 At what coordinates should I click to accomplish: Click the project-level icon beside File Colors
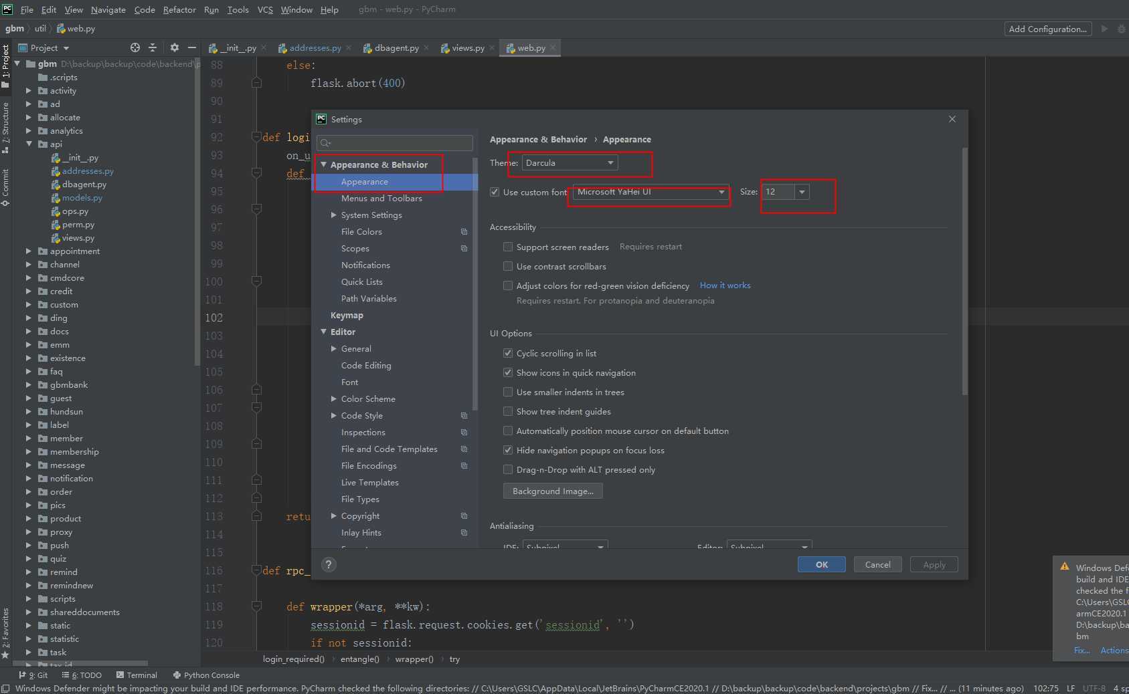464,232
